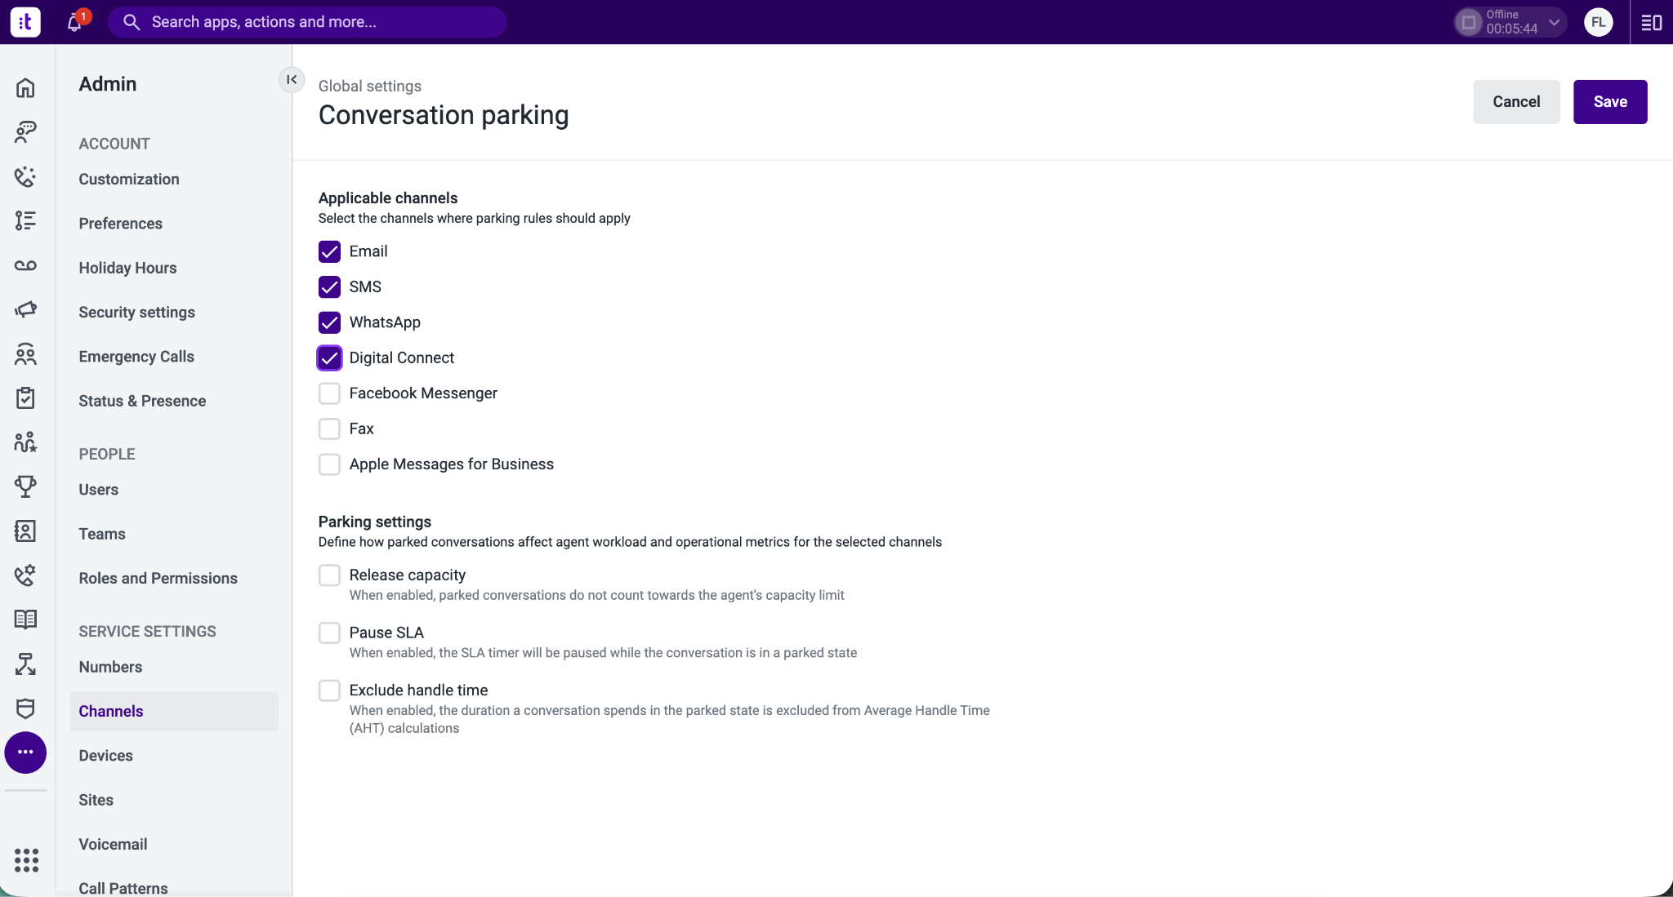Go to Roles and Permissions
Viewport: 1673px width, 897px height.
(158, 579)
